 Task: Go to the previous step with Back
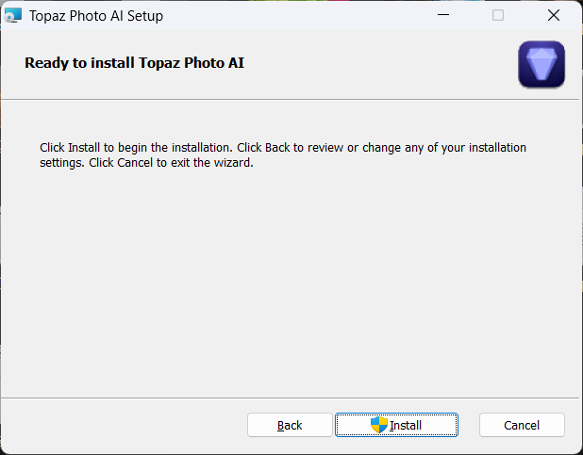290,425
